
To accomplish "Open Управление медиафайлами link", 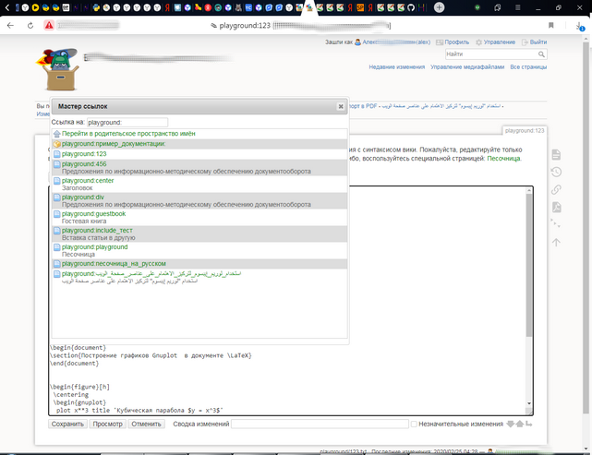I will coord(467,67).
